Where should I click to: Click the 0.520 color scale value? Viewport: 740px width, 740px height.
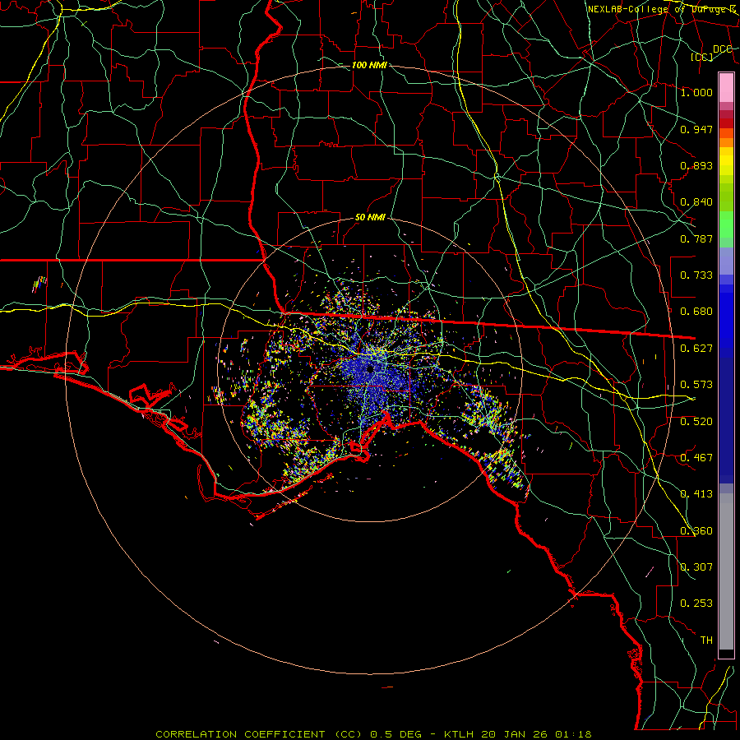[x=696, y=422]
